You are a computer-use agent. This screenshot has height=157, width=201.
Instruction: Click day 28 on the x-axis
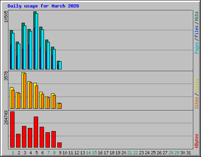(171, 153)
